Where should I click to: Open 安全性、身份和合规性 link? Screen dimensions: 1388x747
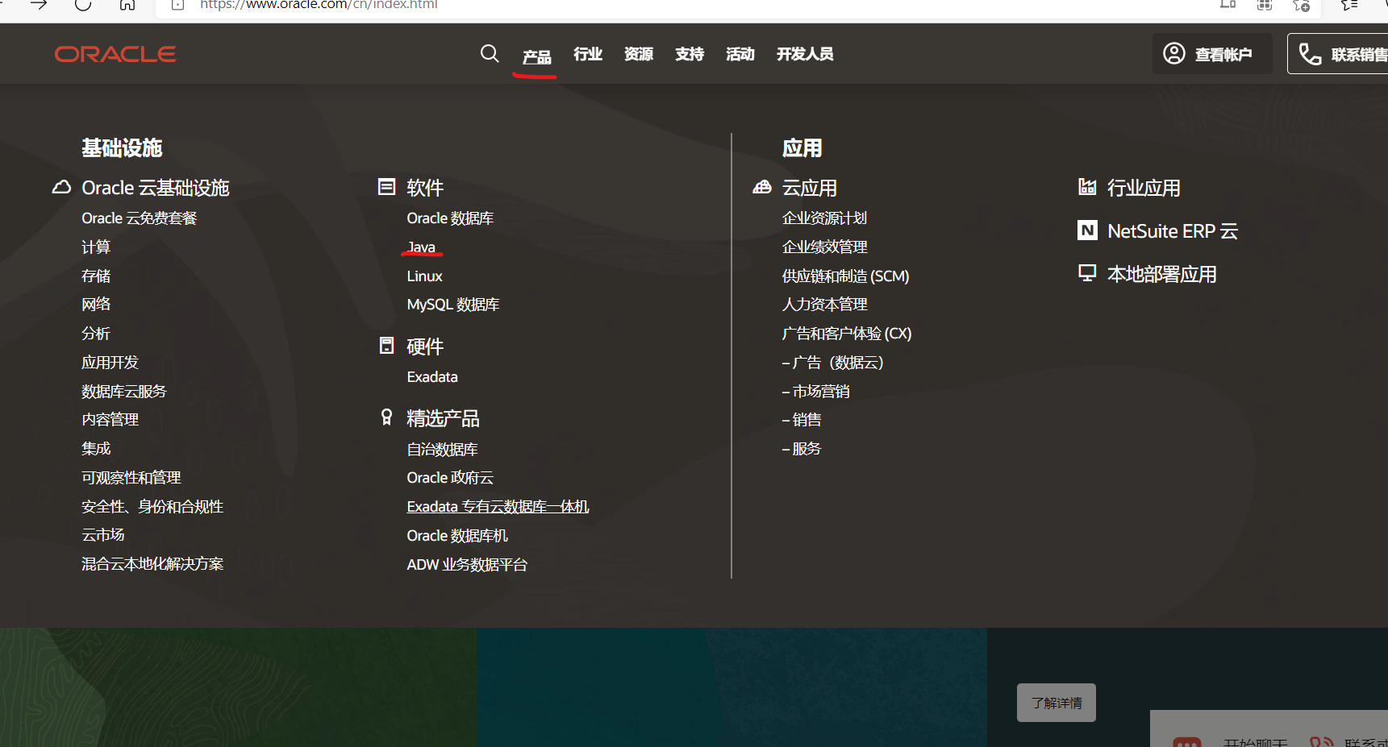point(152,507)
